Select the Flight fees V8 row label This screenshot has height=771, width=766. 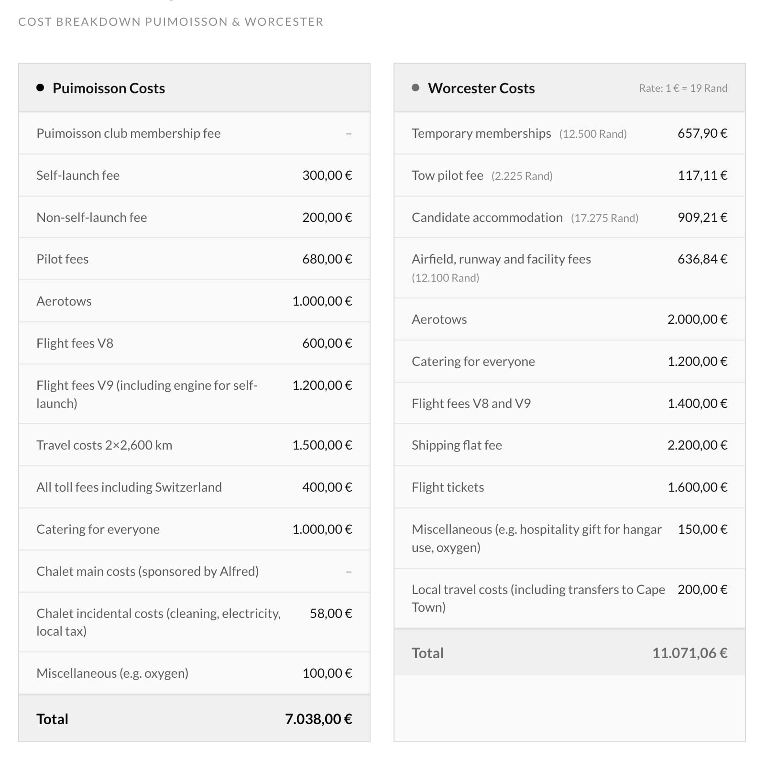pos(75,343)
